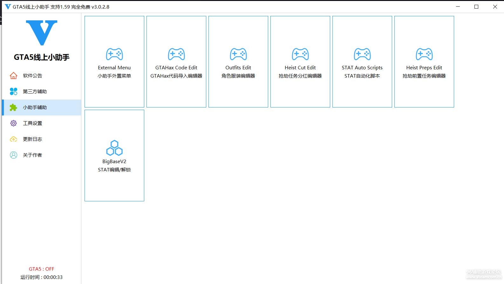Click the BigBaseV2 hexagon icon
The image size is (504, 284).
pyautogui.click(x=114, y=148)
